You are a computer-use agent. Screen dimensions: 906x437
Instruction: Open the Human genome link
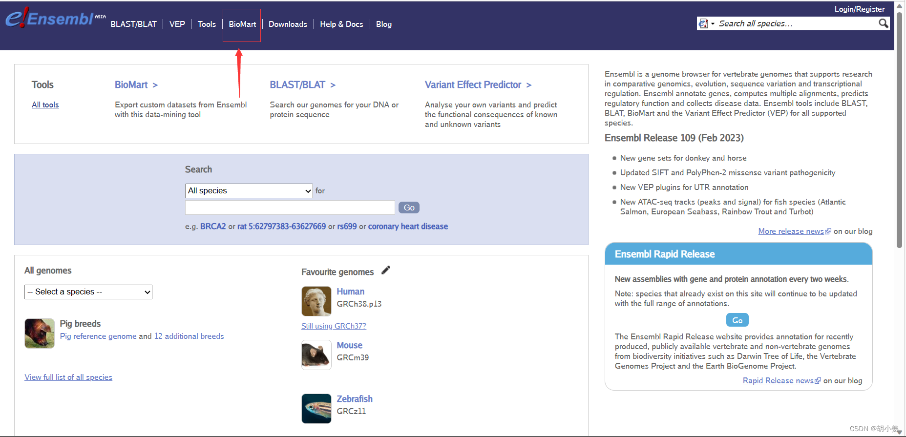(x=350, y=291)
